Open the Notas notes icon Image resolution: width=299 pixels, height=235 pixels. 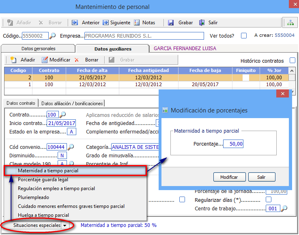point(137,23)
